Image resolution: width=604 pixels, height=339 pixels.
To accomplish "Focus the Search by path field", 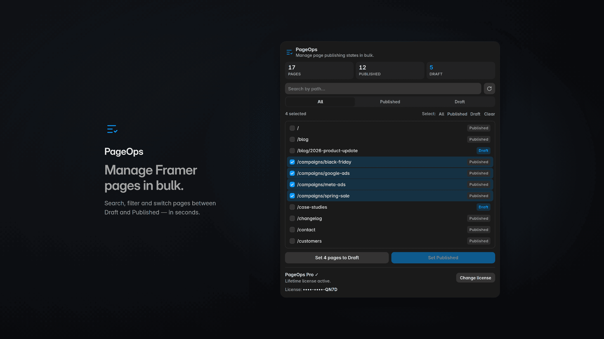I will coord(383,89).
